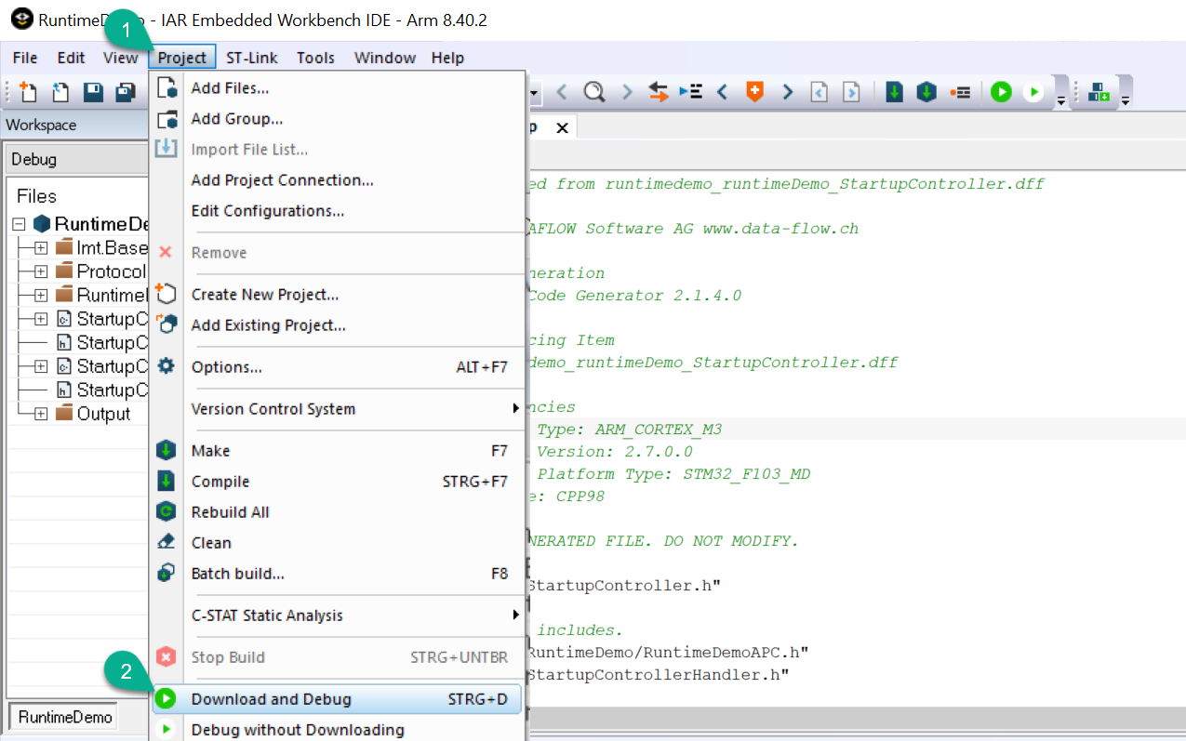1186x741 pixels.
Task: Open the Debug configuration combo box
Action: (x=76, y=159)
